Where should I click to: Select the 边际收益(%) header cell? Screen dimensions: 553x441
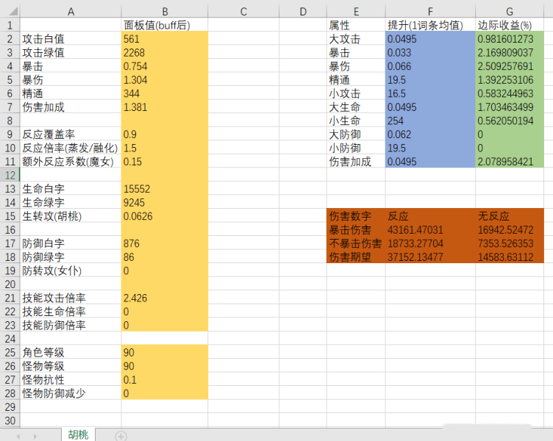510,26
